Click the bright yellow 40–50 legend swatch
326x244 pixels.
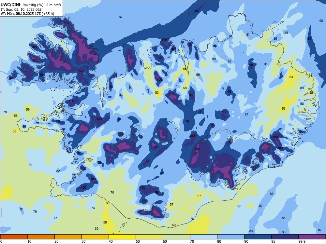122,237
